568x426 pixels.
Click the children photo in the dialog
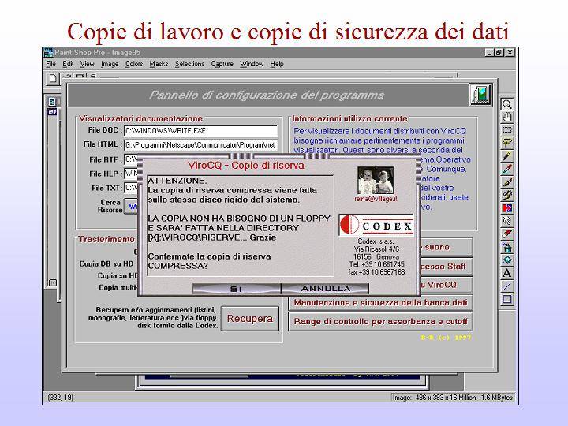point(376,181)
